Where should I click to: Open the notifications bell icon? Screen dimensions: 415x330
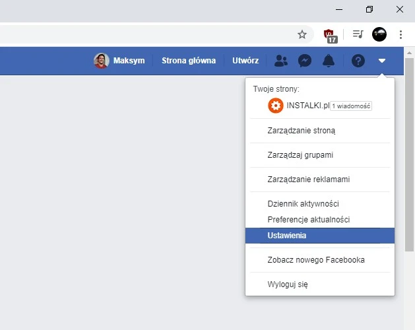[x=328, y=61]
